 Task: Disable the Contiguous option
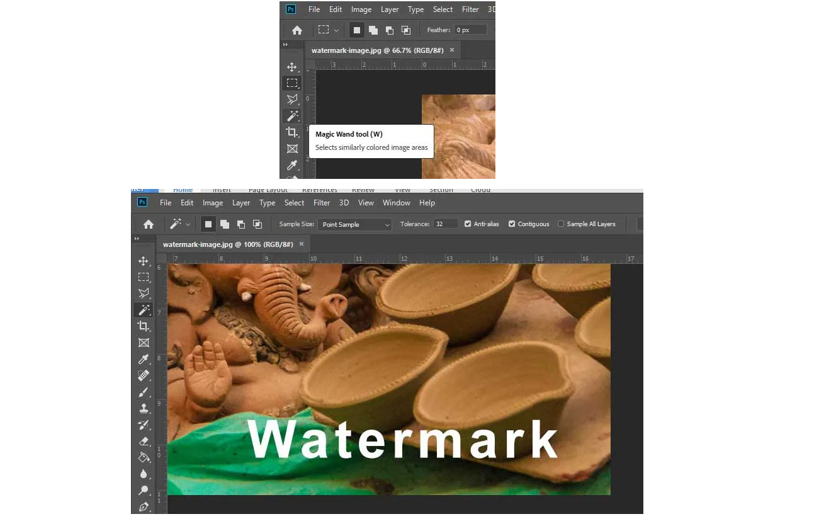[x=512, y=224]
